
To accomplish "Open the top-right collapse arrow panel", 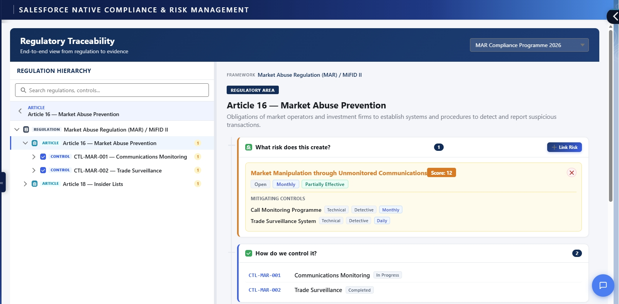I will tap(614, 17).
